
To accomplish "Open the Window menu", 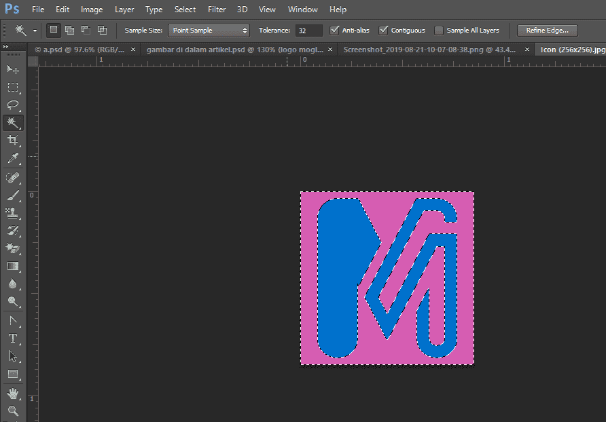I will click(302, 9).
